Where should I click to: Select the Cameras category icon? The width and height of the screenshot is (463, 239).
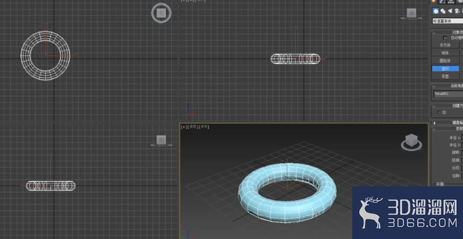click(x=457, y=11)
